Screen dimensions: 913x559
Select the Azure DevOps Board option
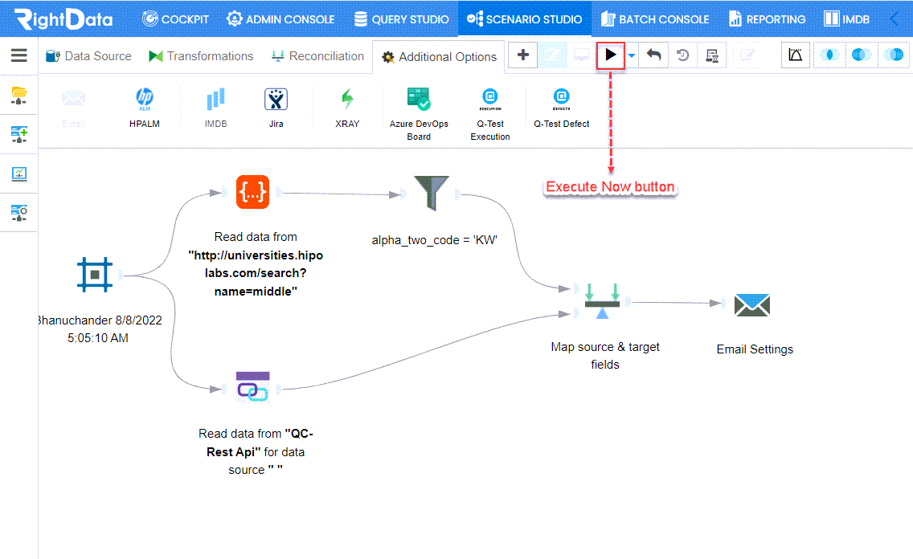point(419,114)
